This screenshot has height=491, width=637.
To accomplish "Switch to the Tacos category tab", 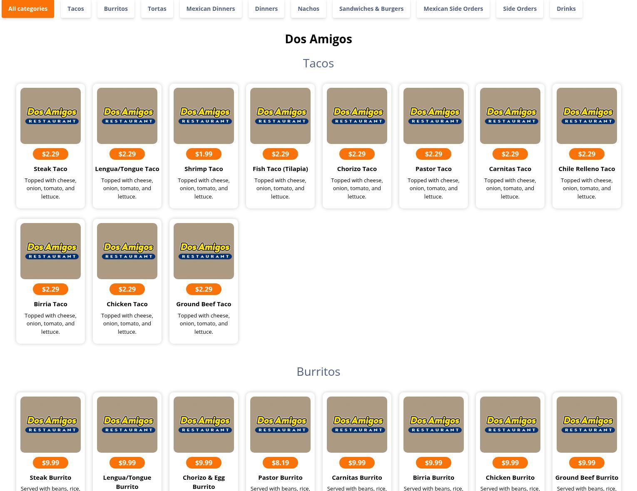I will (76, 9).
